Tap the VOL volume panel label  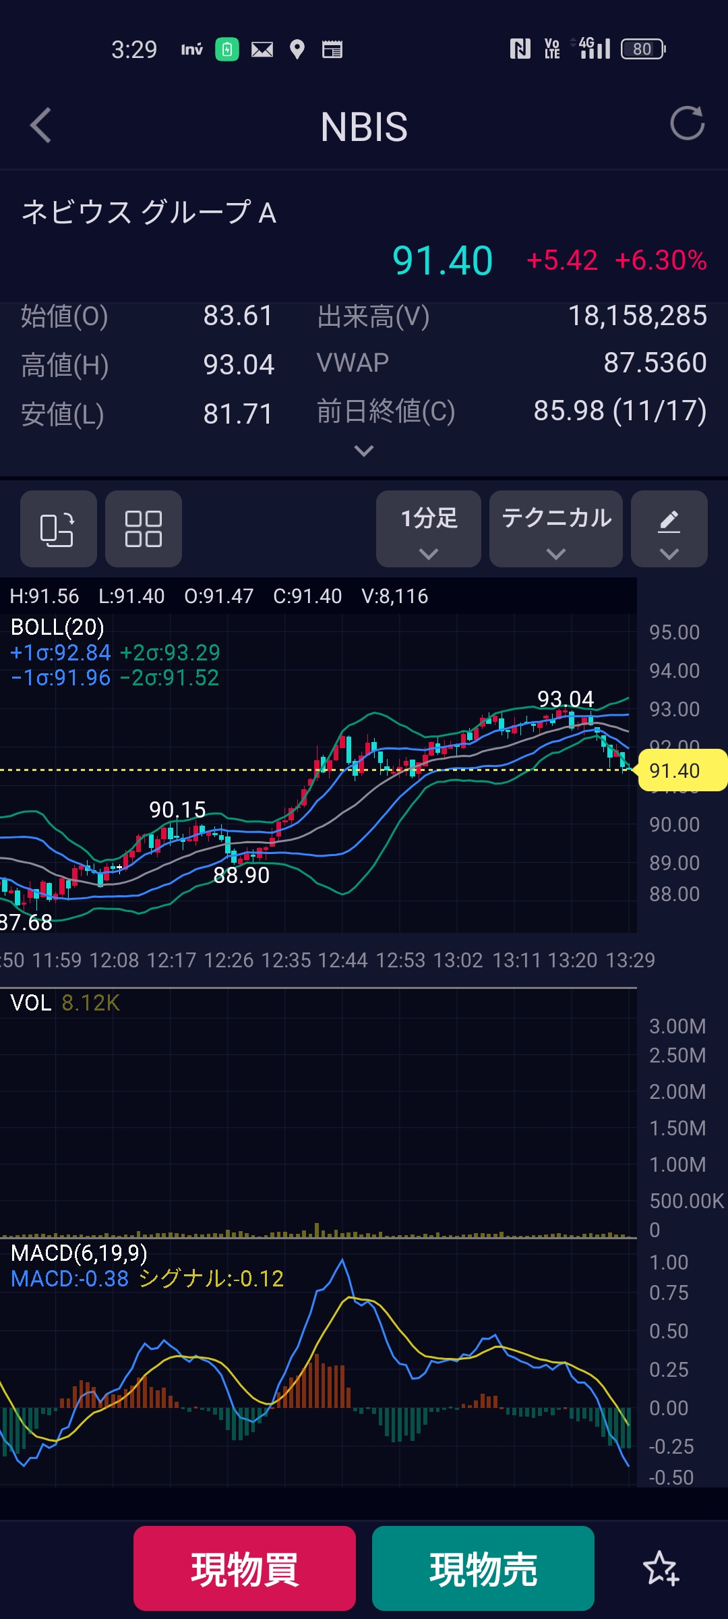pyautogui.click(x=31, y=1003)
